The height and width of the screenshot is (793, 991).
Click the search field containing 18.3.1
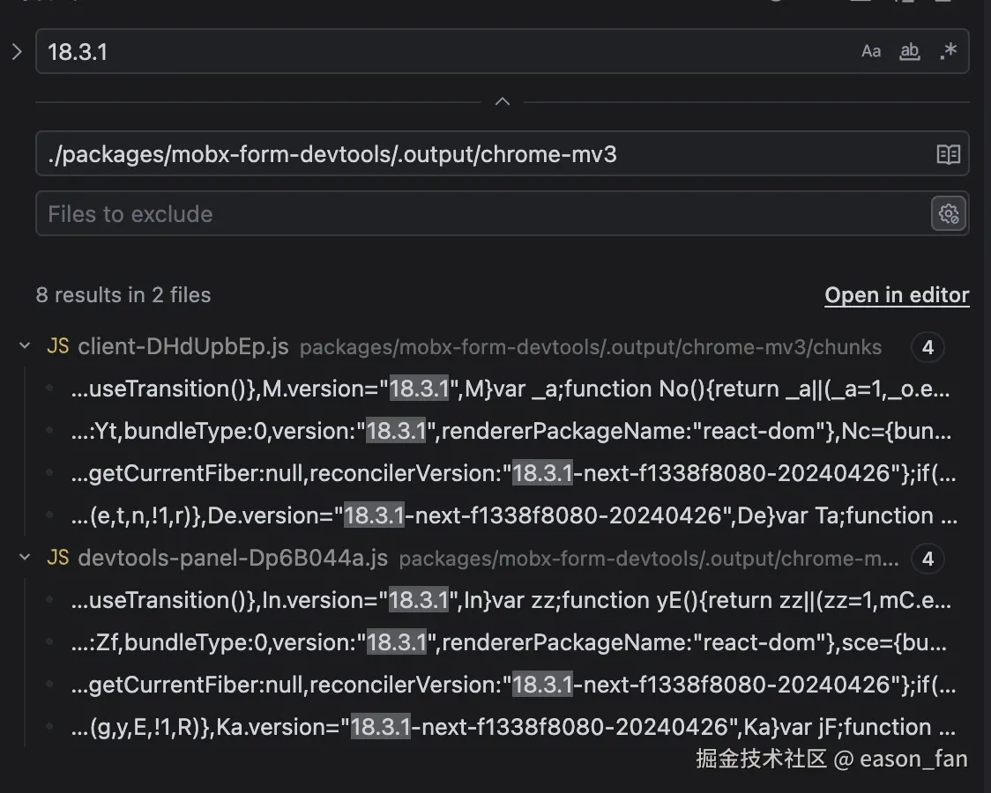pos(441,52)
